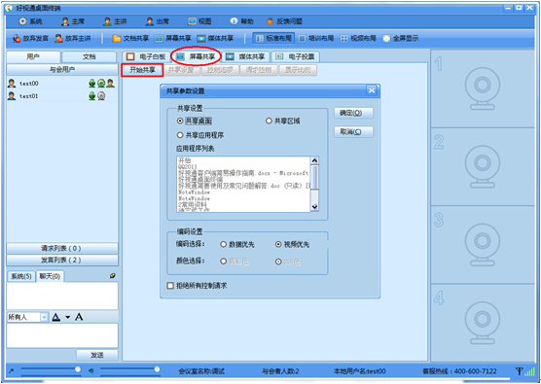Viewport: 541px width, 384px height.
Task: Open the 聊天(0) chat tab
Action: click(x=50, y=276)
